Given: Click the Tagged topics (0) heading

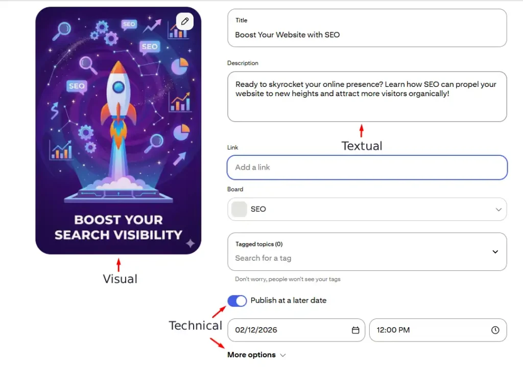Looking at the screenshot, I should pos(259,244).
